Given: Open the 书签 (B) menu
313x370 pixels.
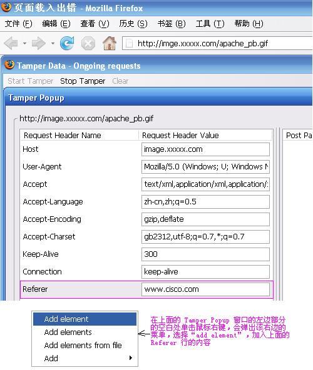Looking at the screenshot, I should coord(172,24).
